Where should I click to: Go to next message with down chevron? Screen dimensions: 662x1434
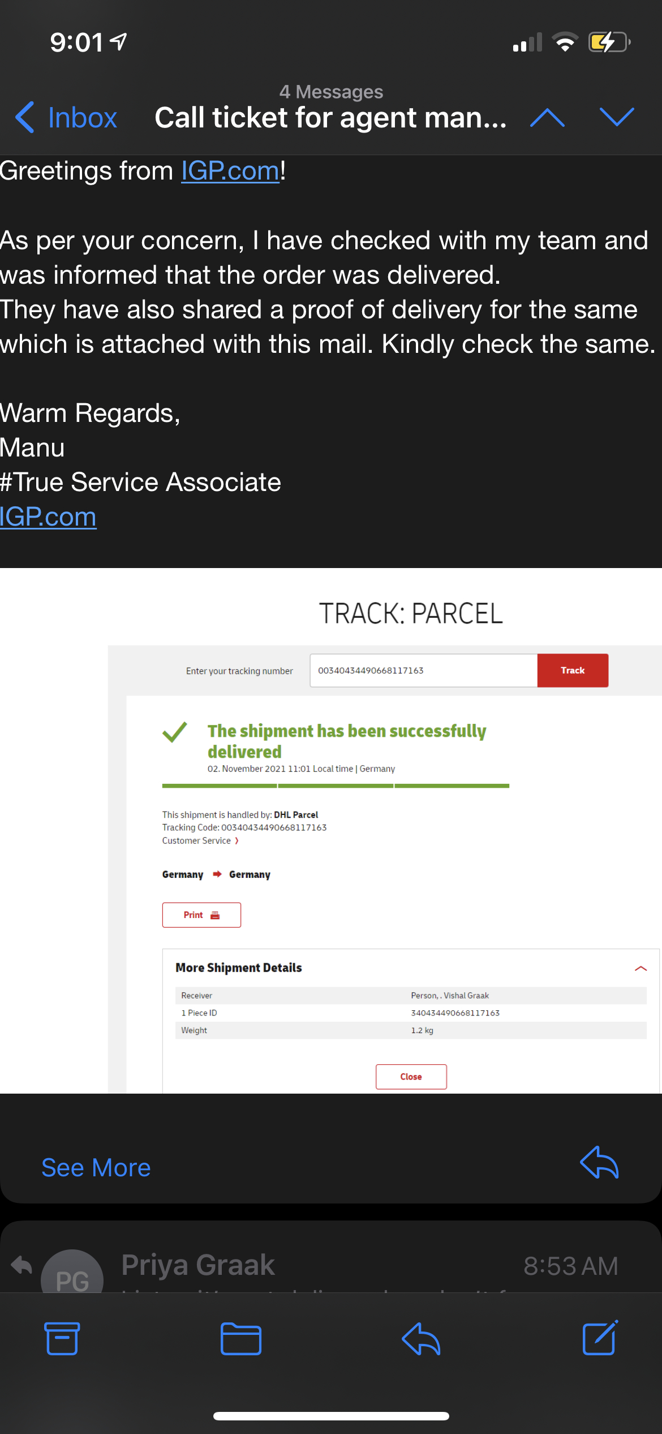(x=616, y=117)
